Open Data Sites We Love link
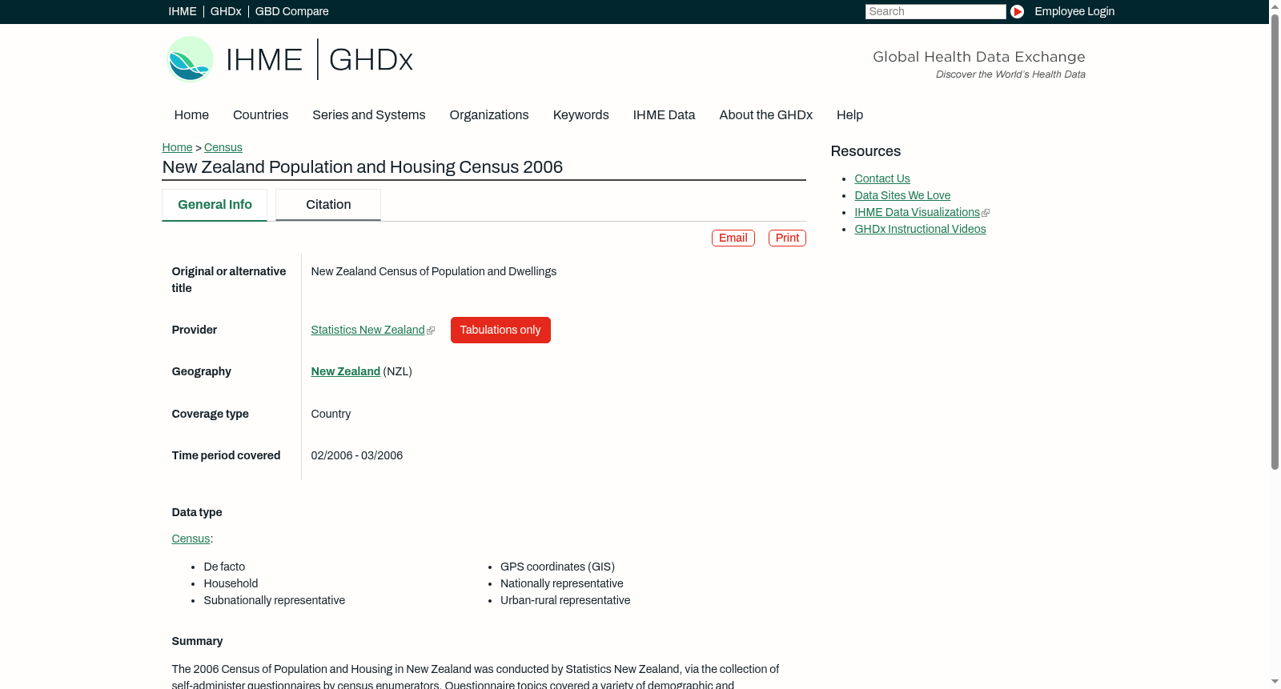This screenshot has width=1281, height=689. pyautogui.click(x=902, y=195)
